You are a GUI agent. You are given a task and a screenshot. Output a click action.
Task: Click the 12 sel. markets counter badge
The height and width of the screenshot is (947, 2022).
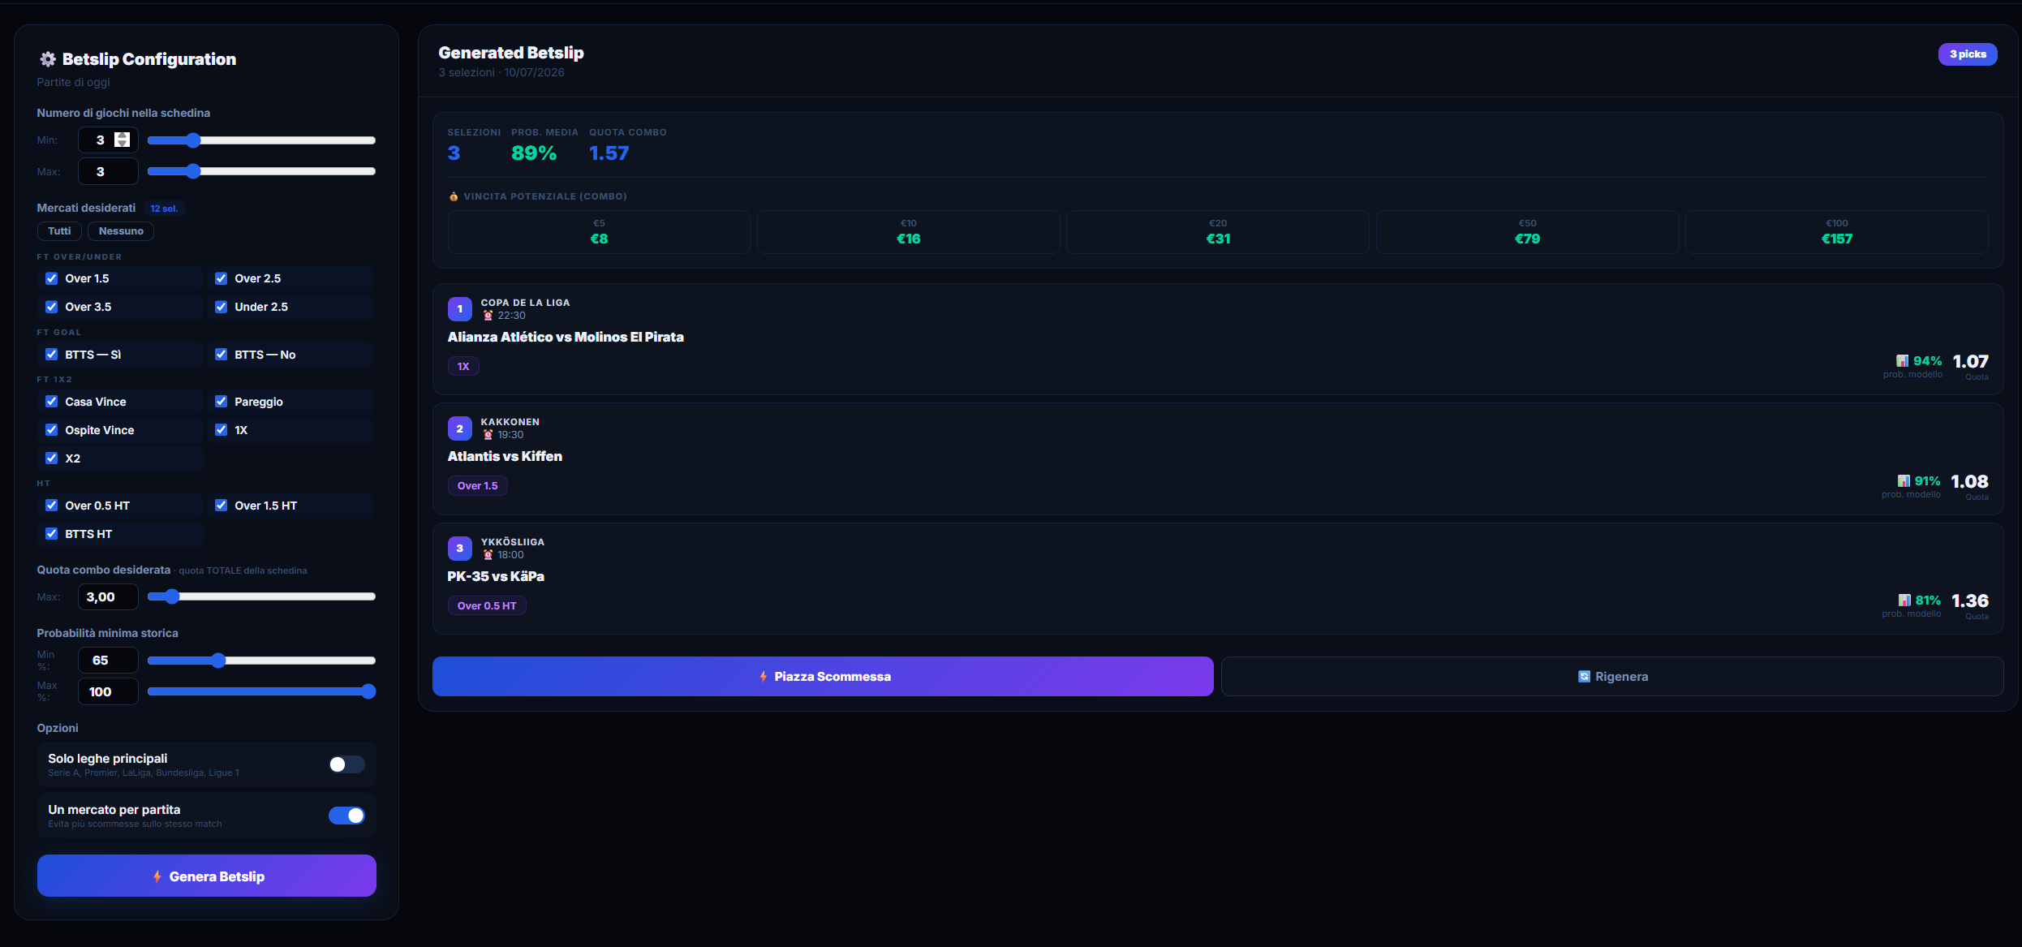[x=164, y=209]
